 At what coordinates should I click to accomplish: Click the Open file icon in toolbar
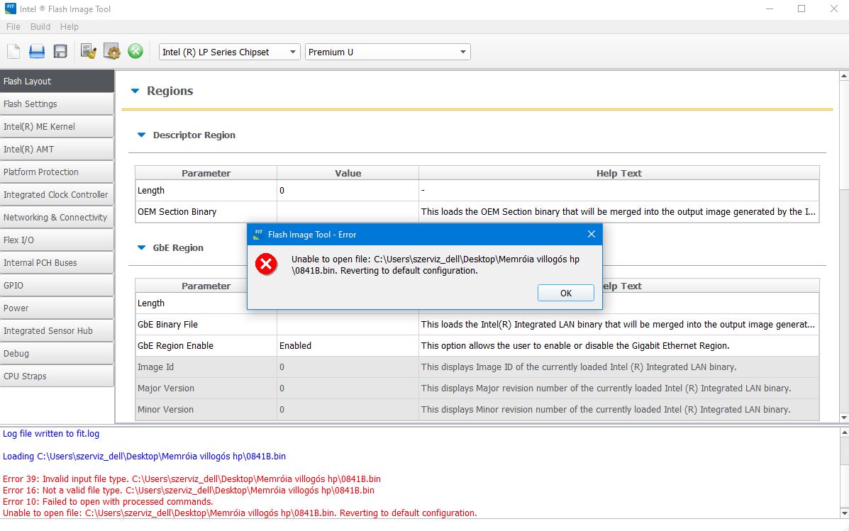click(37, 51)
